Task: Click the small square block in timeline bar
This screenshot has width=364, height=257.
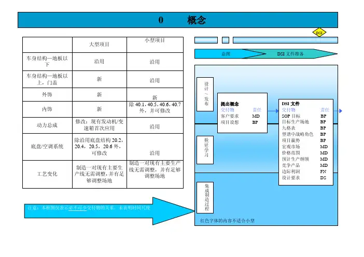Action: (x=225, y=39)
